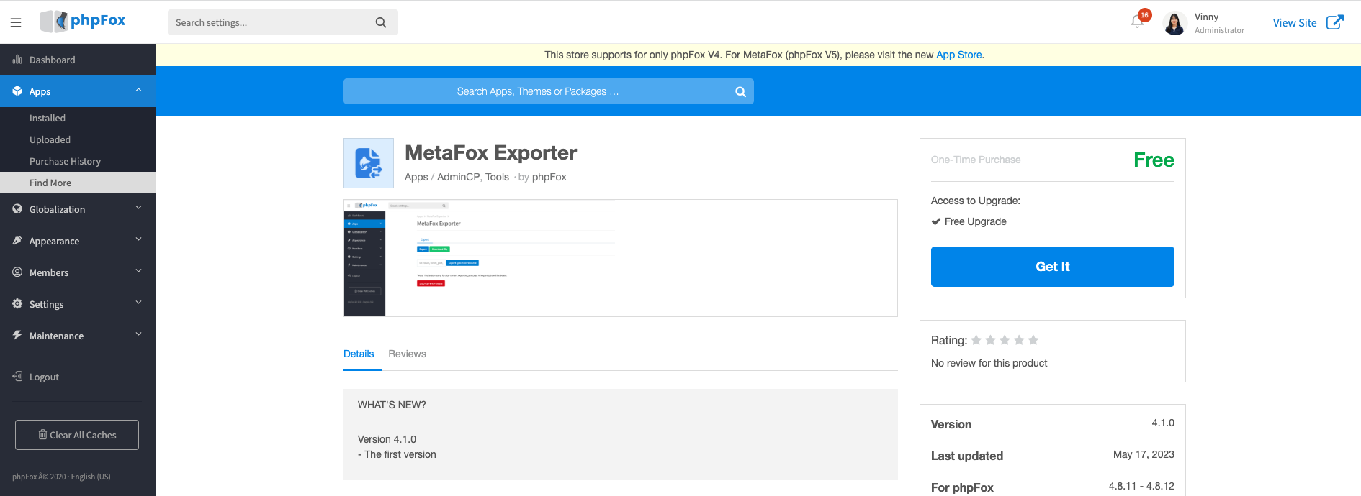Open the Installed apps submenu item

(x=78, y=118)
